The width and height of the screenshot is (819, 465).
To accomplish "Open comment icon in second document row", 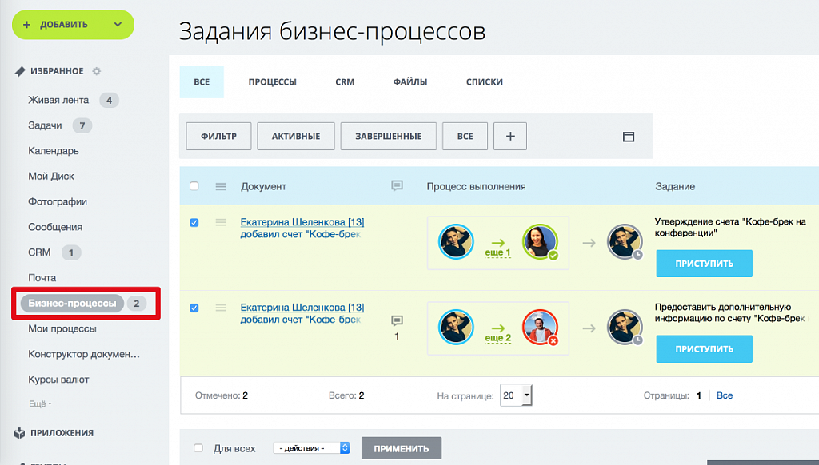I will [397, 320].
